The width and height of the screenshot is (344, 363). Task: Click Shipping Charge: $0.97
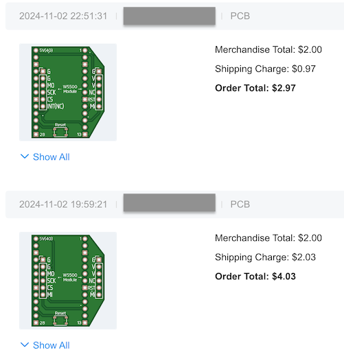(265, 69)
